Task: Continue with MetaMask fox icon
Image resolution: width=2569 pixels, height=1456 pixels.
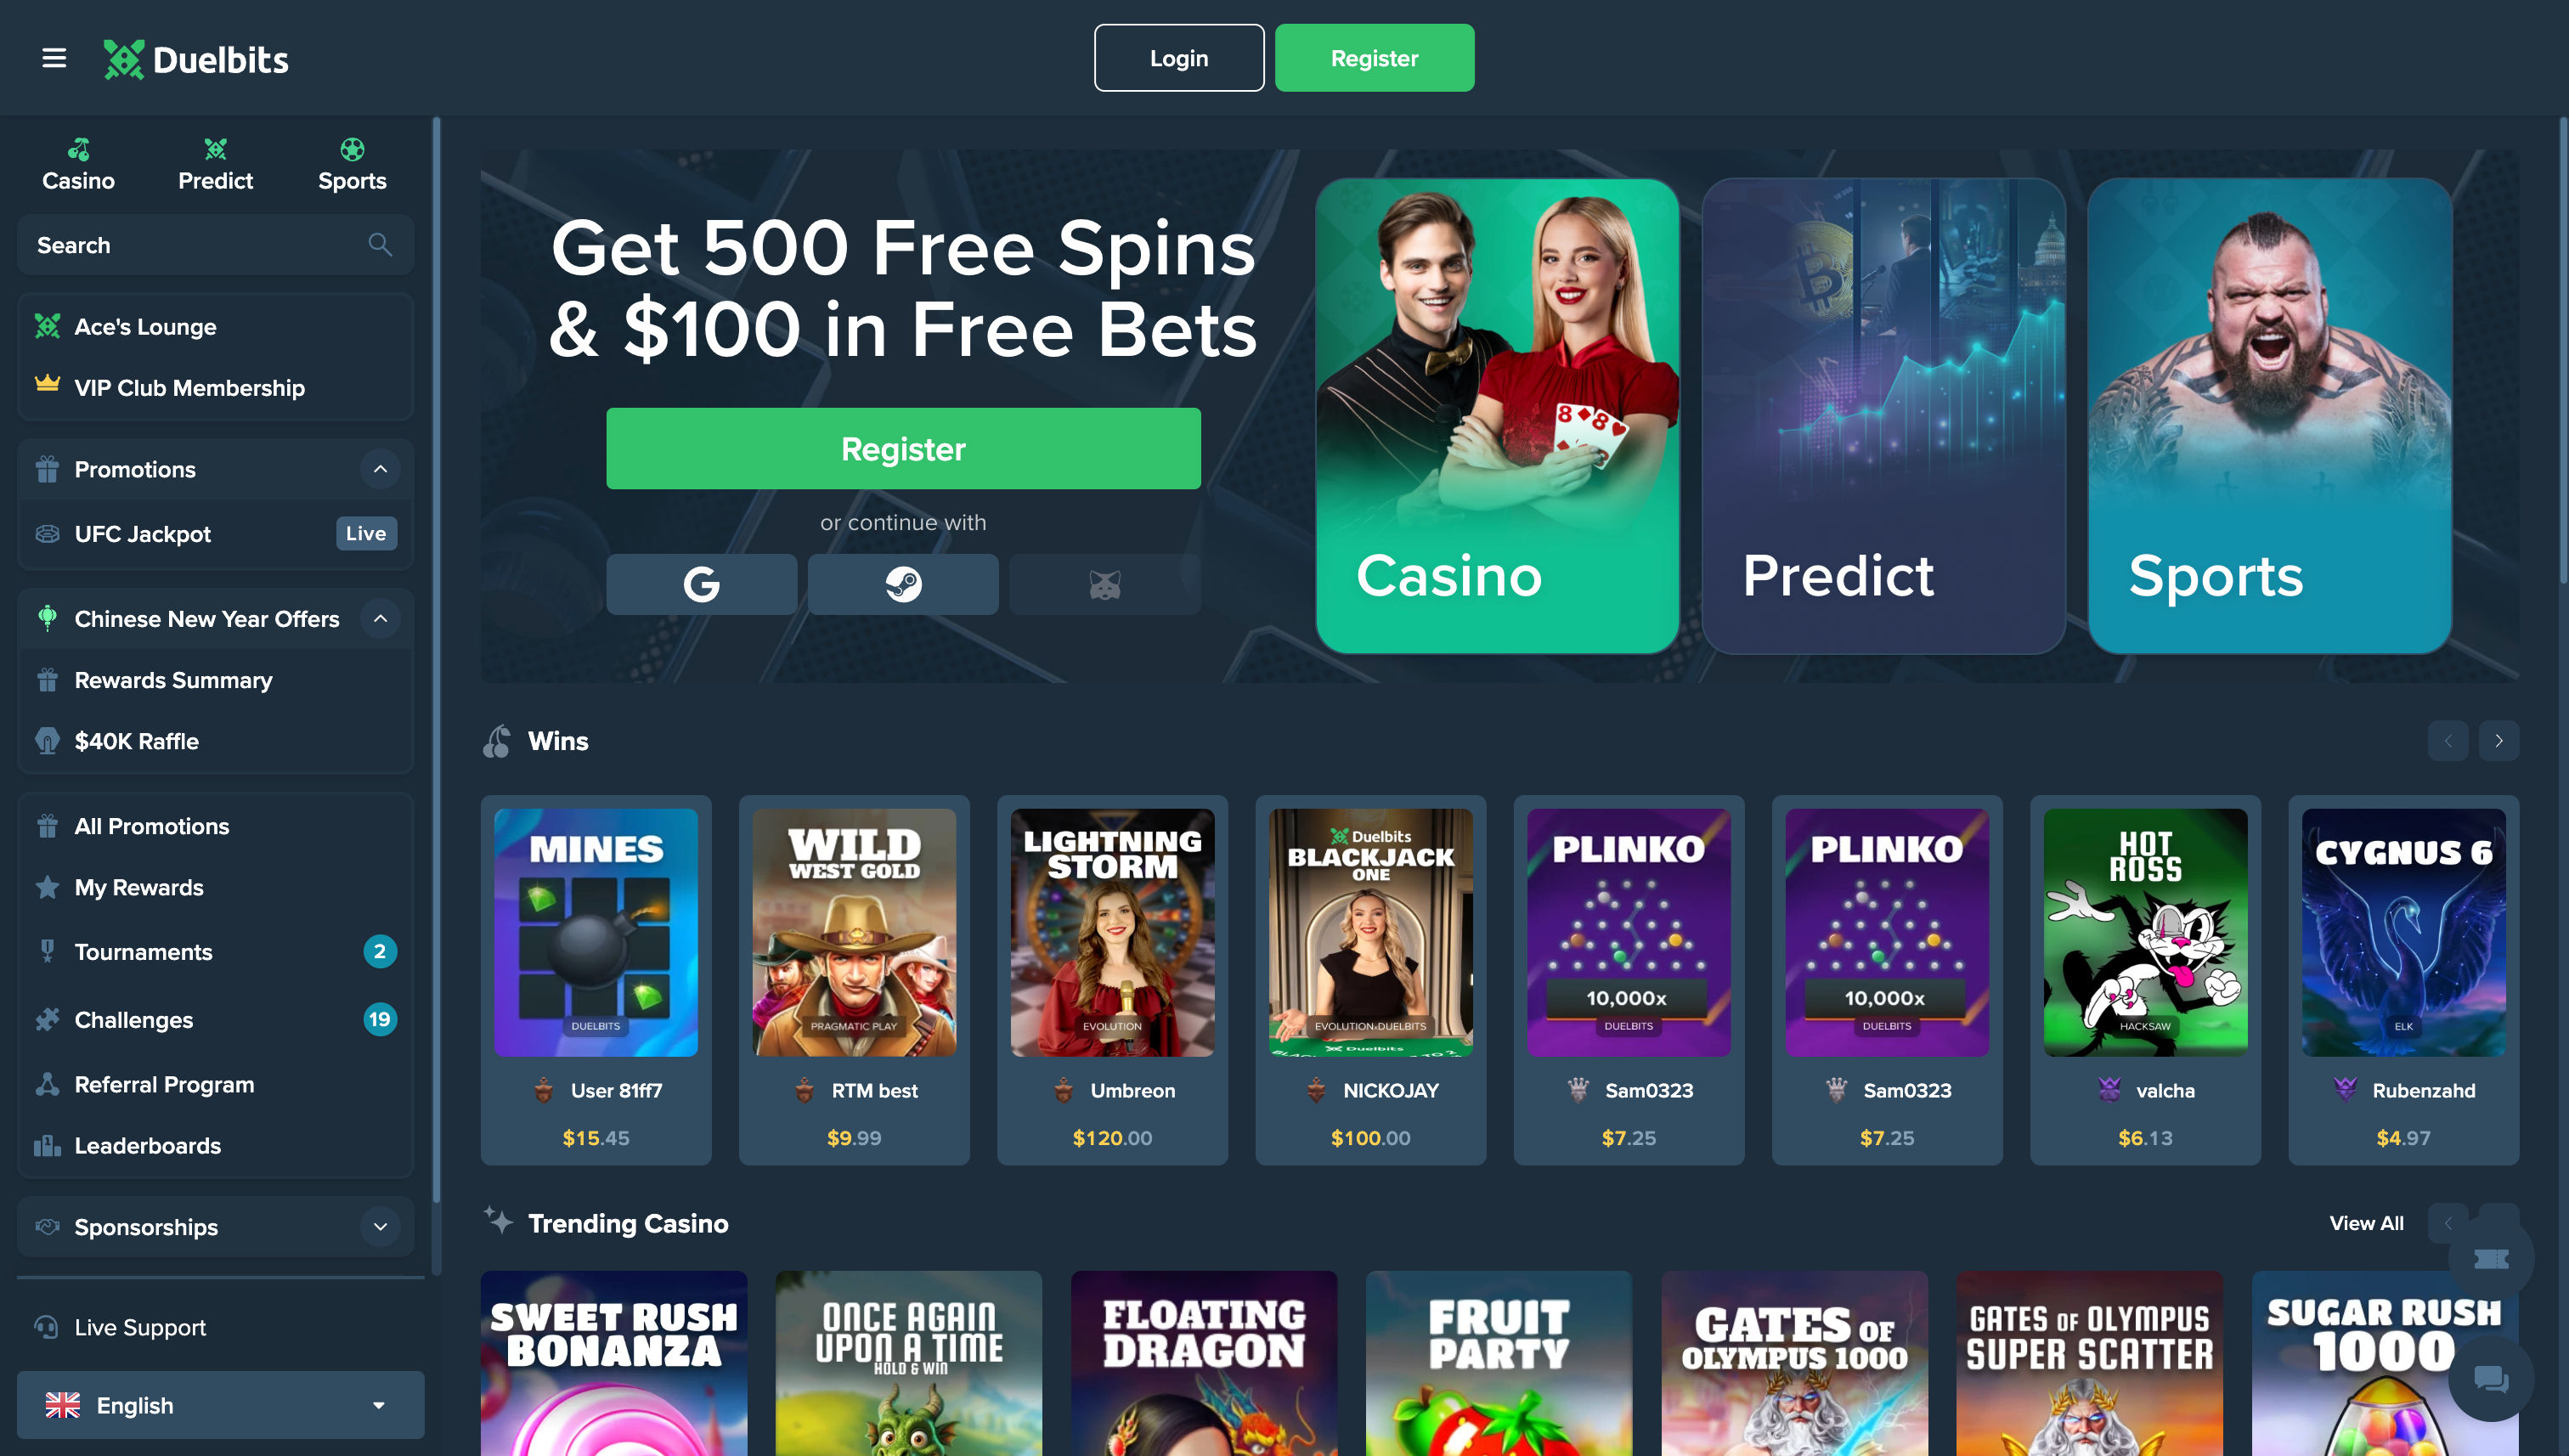Action: 1104,584
